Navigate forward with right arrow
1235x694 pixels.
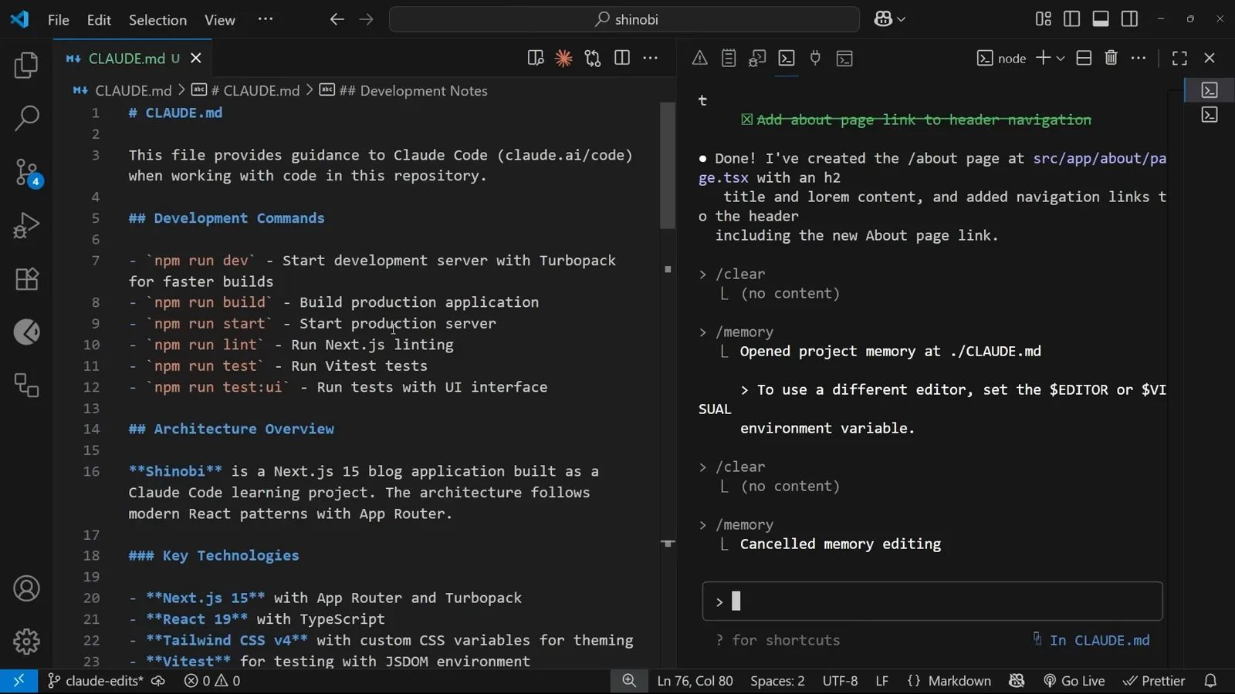coord(366,19)
